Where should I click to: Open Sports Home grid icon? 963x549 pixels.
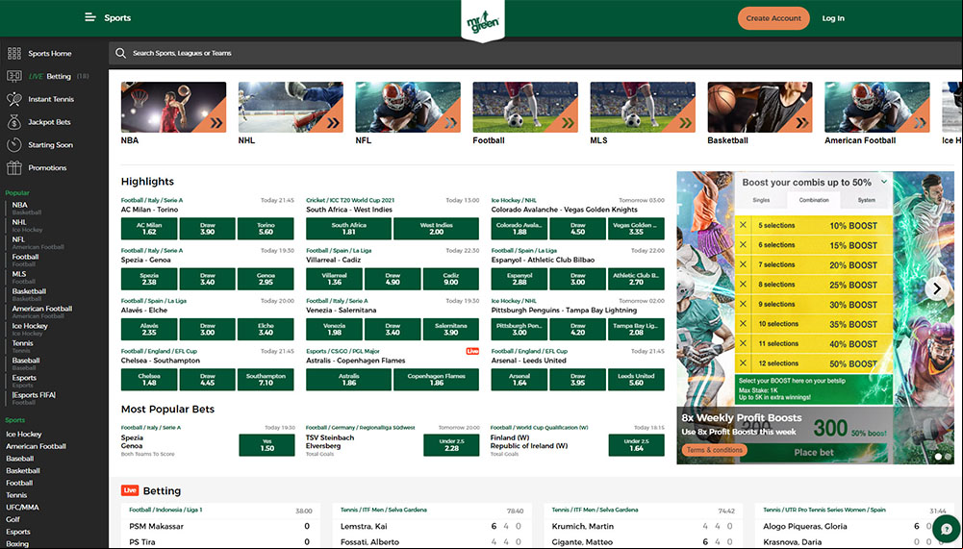tap(14, 54)
